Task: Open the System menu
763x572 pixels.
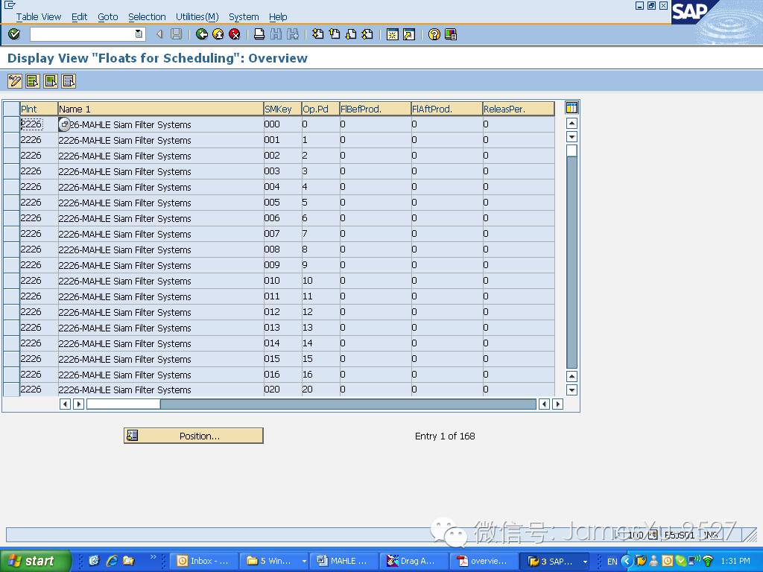Action: [244, 17]
